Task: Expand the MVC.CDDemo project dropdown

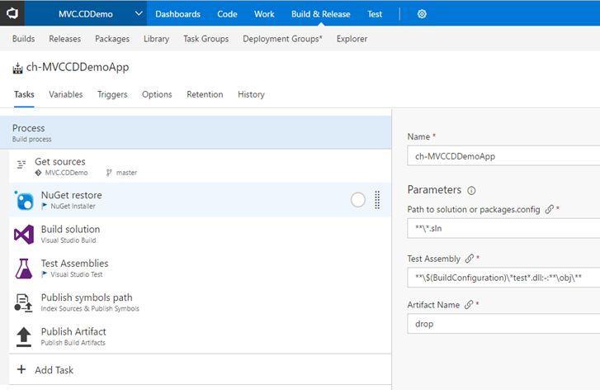Action: 139,14
